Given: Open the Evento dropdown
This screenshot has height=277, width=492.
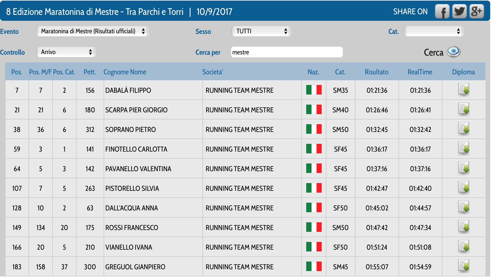Looking at the screenshot, I should 92,31.
